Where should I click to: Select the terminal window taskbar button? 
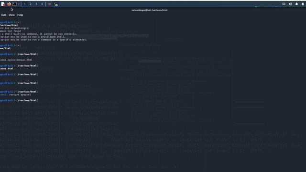(56, 4)
